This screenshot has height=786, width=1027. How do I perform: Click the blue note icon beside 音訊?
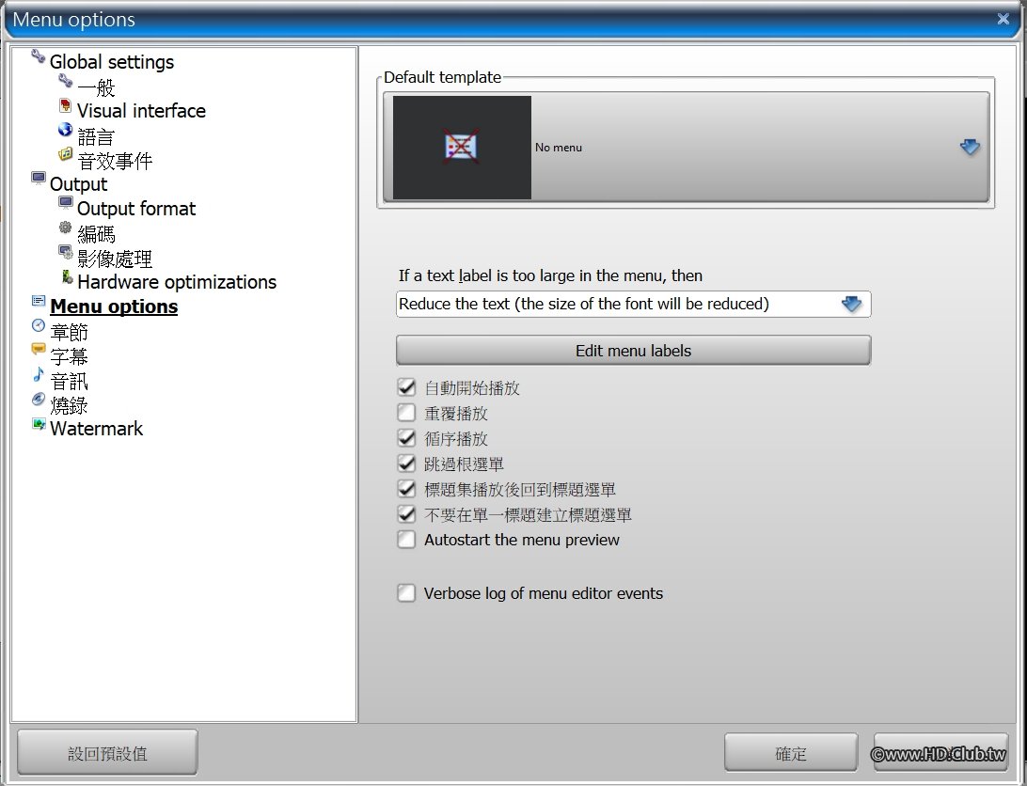39,374
